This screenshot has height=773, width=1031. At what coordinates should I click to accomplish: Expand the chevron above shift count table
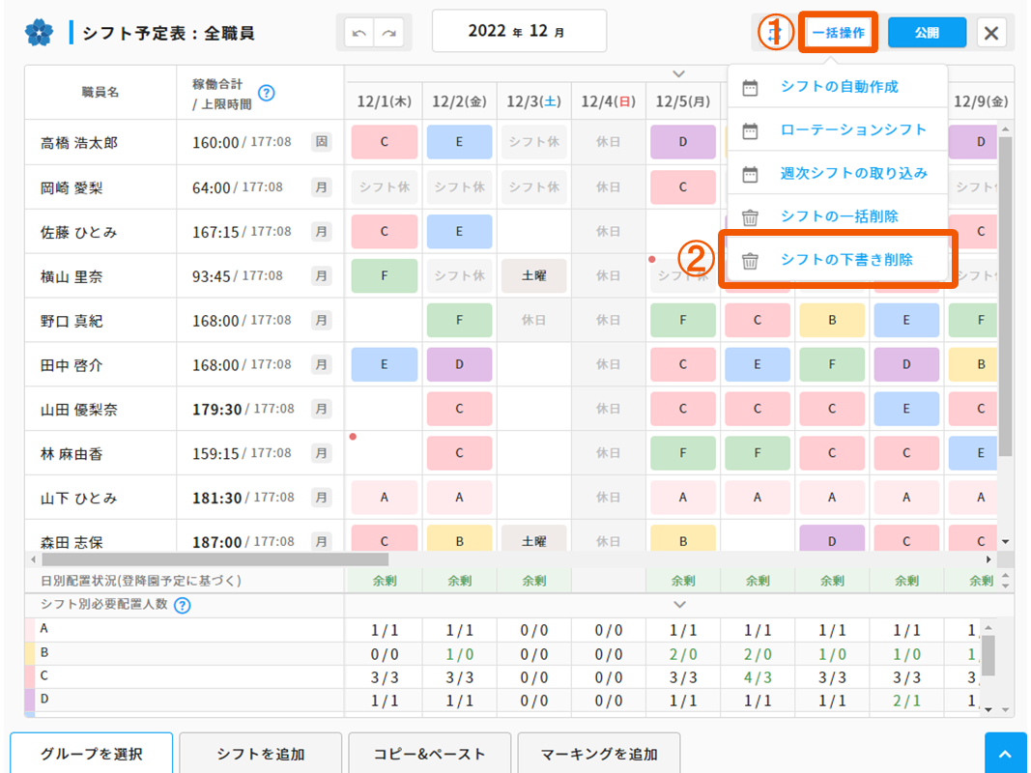pyautogui.click(x=679, y=604)
